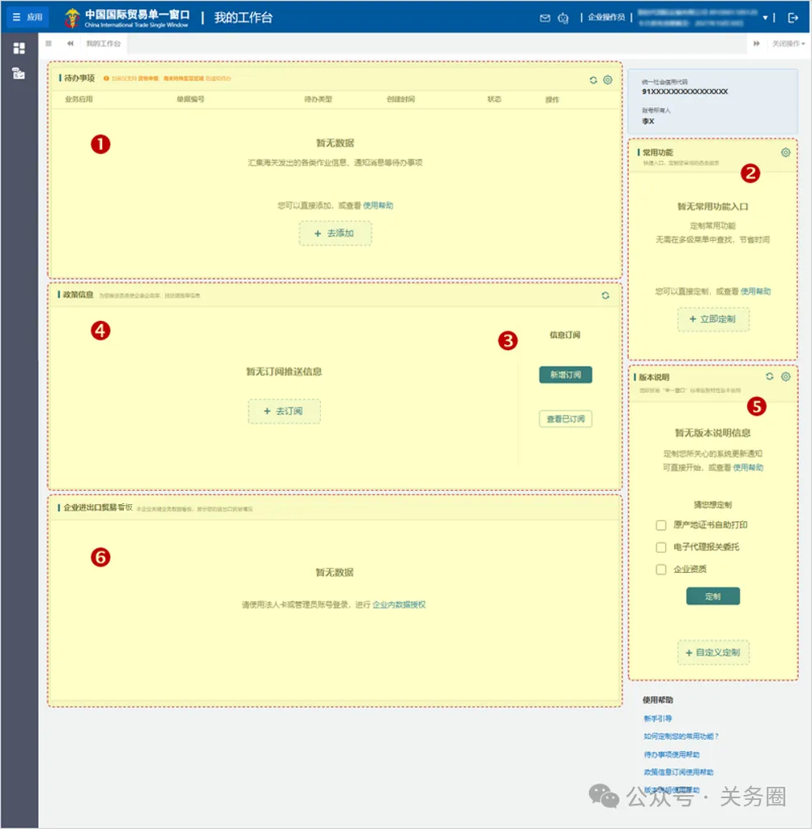Screen dimensions: 812x829
Task: Open the 关闭操作 dropdown
Action: pyautogui.click(x=788, y=43)
